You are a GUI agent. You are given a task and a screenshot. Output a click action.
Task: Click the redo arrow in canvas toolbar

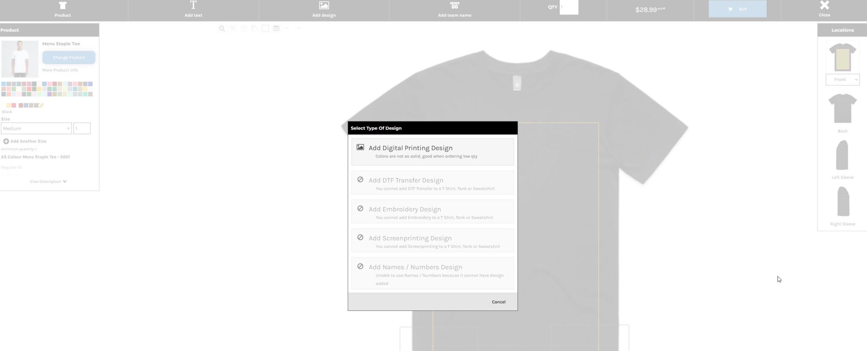coord(298,28)
